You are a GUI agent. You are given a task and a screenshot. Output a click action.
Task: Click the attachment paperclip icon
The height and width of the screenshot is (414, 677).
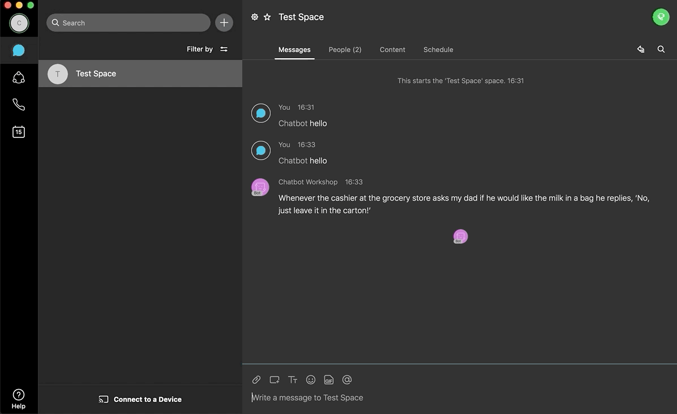(x=256, y=380)
